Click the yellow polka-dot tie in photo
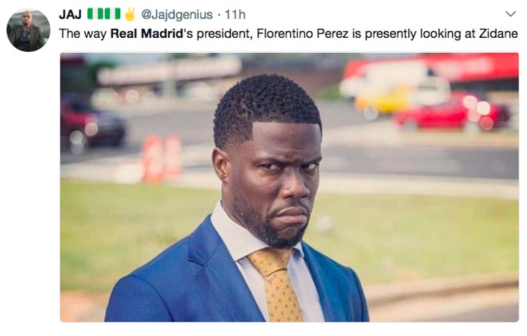This screenshot has width=527, height=336. [276, 285]
